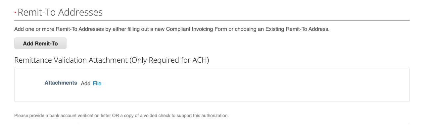
Task: Click the Attachments field label
Action: pos(61,83)
